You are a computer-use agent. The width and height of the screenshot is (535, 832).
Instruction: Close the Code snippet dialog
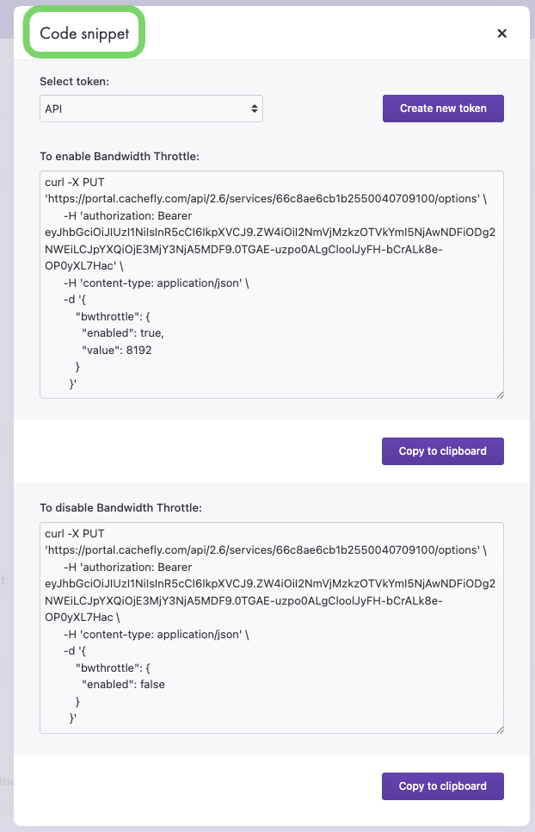click(x=502, y=34)
